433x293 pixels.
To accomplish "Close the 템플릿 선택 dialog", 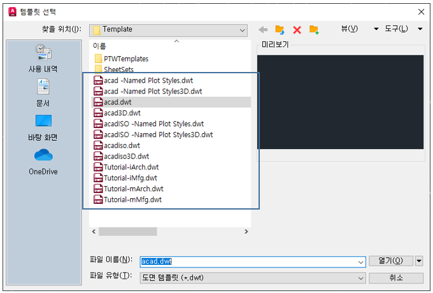I will [421, 12].
